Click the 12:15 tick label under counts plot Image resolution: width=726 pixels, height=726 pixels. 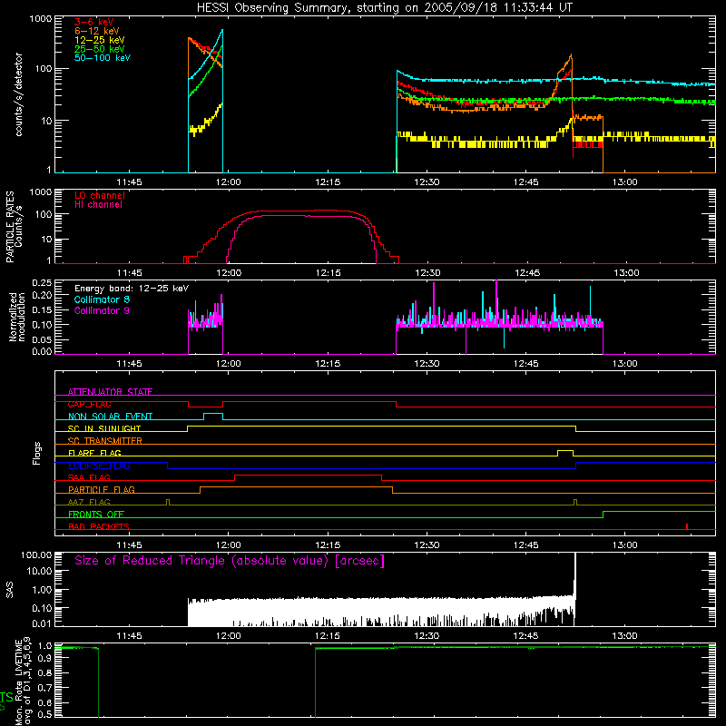click(x=328, y=182)
